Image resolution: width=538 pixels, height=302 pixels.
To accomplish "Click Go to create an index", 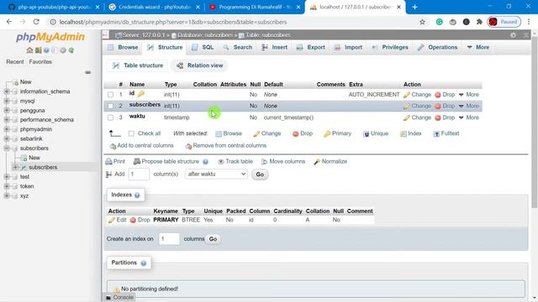I will [213, 239].
